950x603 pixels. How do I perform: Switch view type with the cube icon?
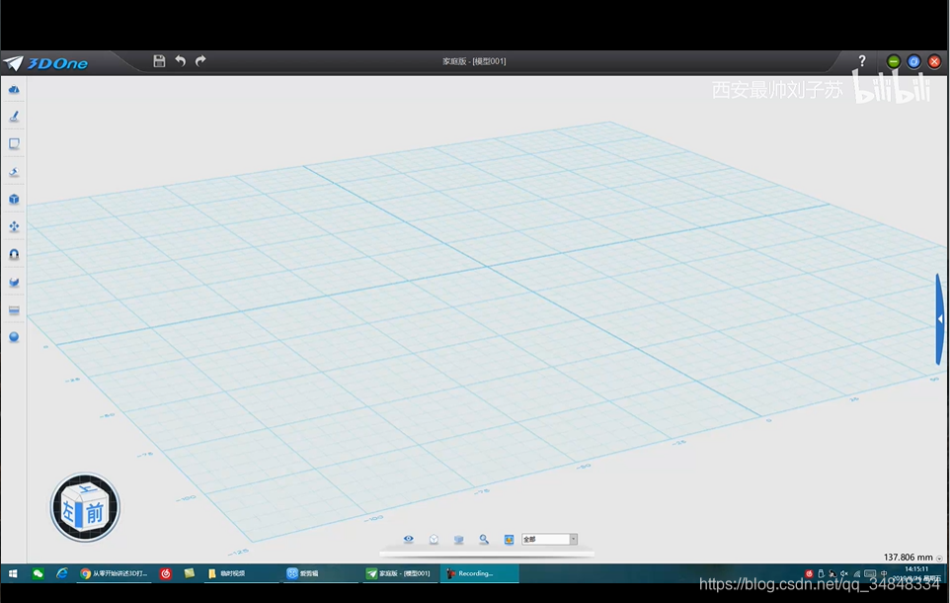(x=434, y=540)
